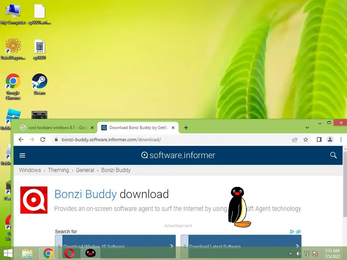Open network status in system tray
This screenshot has height=260, width=347.
[x=307, y=254]
